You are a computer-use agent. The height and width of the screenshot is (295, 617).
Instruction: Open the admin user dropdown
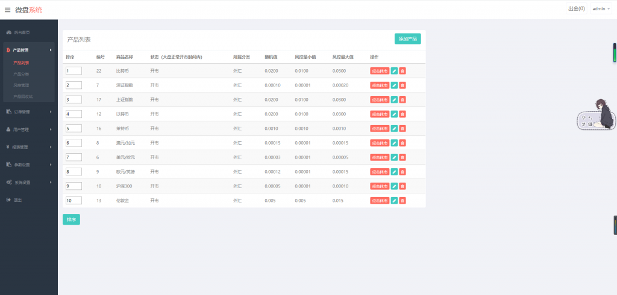pos(601,8)
